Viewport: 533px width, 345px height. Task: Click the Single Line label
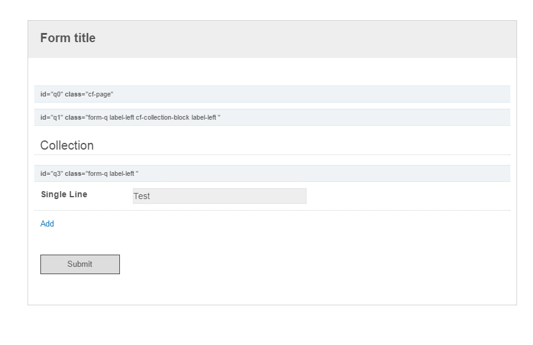coord(64,194)
